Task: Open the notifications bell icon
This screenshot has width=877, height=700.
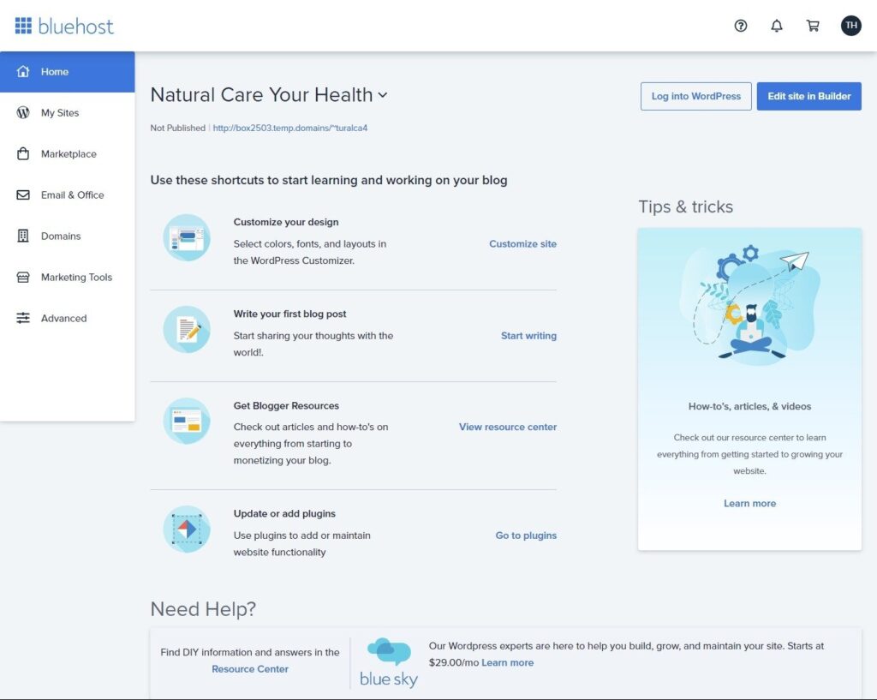Action: tap(777, 26)
